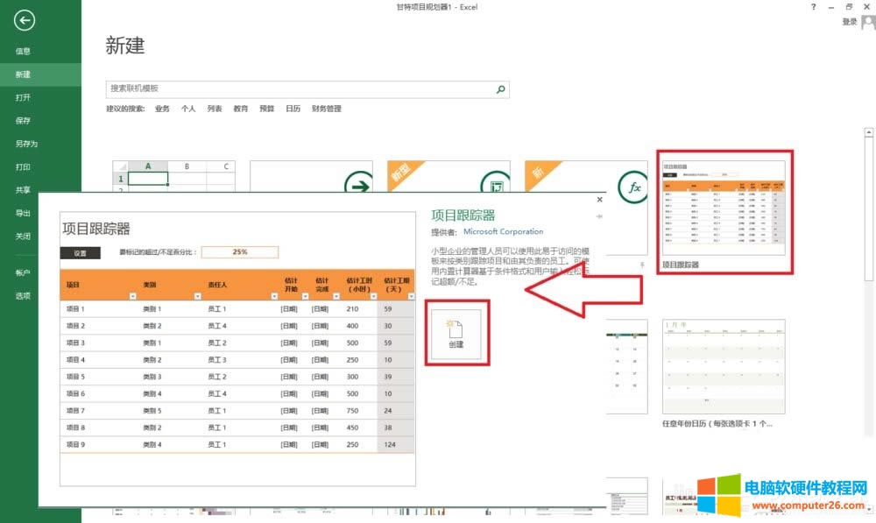Click 登录 to sign in
The image size is (876, 523).
[849, 22]
